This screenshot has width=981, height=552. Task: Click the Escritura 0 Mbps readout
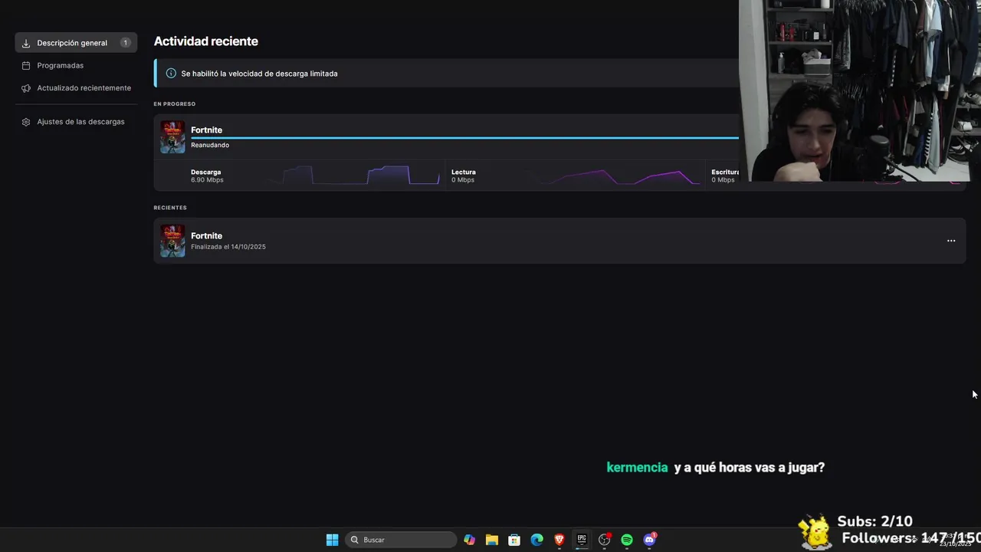(x=725, y=176)
